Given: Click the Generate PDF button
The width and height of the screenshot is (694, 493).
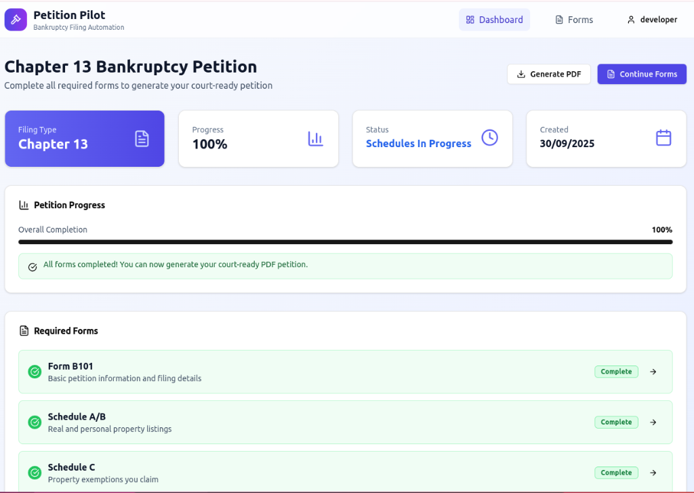Looking at the screenshot, I should (x=549, y=74).
